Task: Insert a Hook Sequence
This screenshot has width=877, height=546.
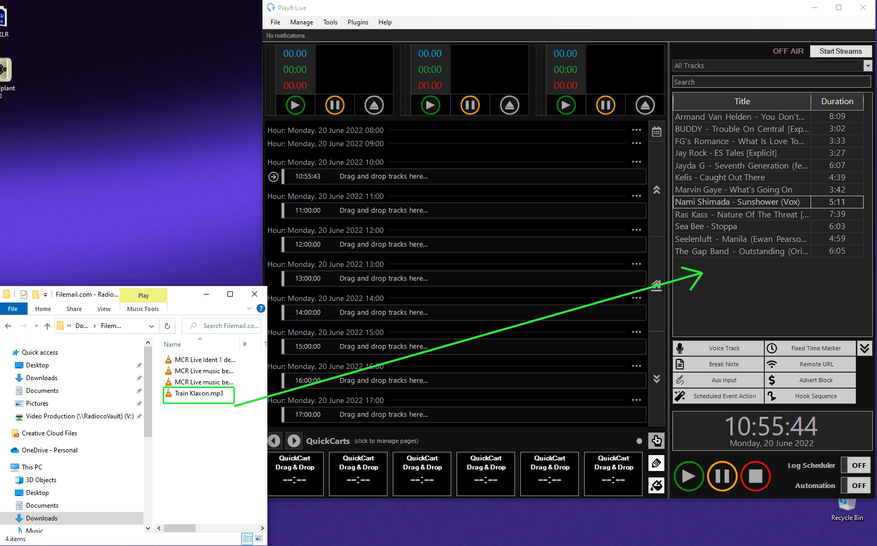Action: pyautogui.click(x=809, y=396)
